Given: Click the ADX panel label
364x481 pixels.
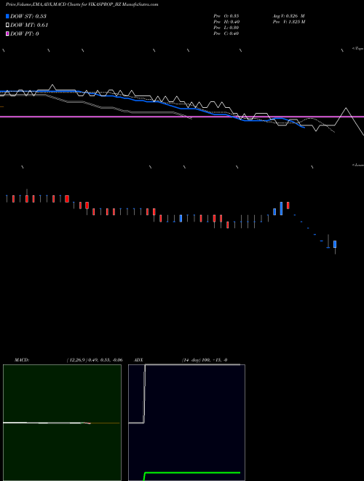Looking at the screenshot, I should coord(138,360).
